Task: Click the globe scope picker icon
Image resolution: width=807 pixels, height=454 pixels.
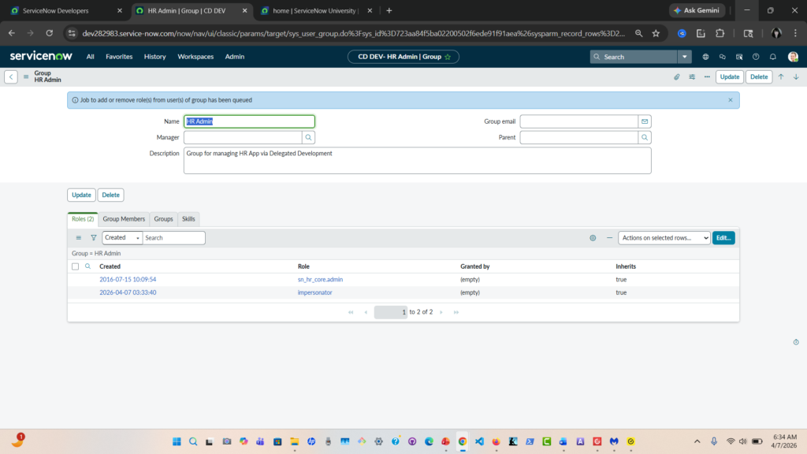Action: pyautogui.click(x=705, y=57)
